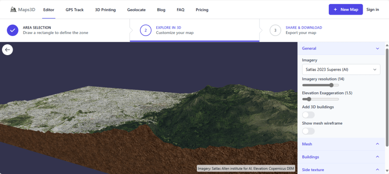Click the step 3 Share & Download circle
This screenshot has width=389, height=174.
[275, 30]
